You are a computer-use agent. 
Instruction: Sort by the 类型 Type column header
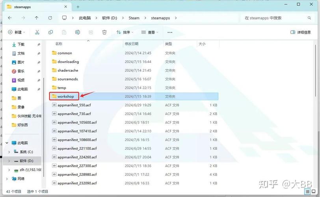tap(169, 44)
